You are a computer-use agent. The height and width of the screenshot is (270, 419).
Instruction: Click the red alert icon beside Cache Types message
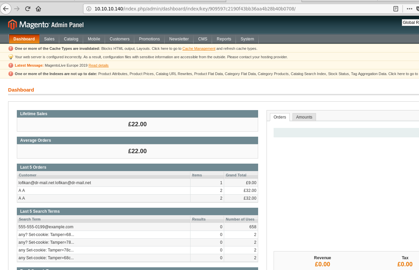(x=11, y=48)
